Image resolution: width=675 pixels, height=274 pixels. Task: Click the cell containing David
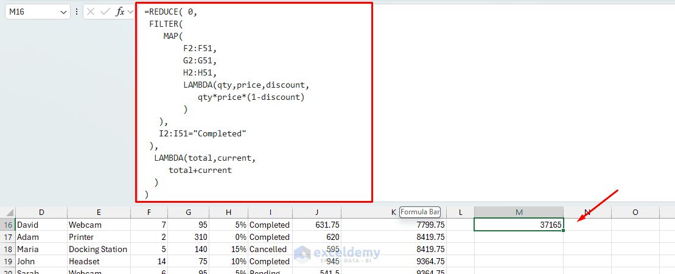pyautogui.click(x=41, y=225)
